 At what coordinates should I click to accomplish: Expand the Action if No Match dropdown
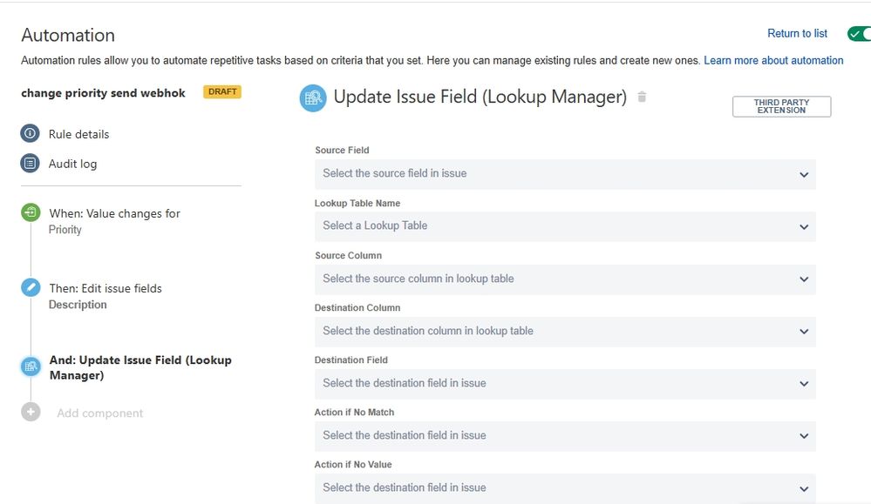[565, 436]
